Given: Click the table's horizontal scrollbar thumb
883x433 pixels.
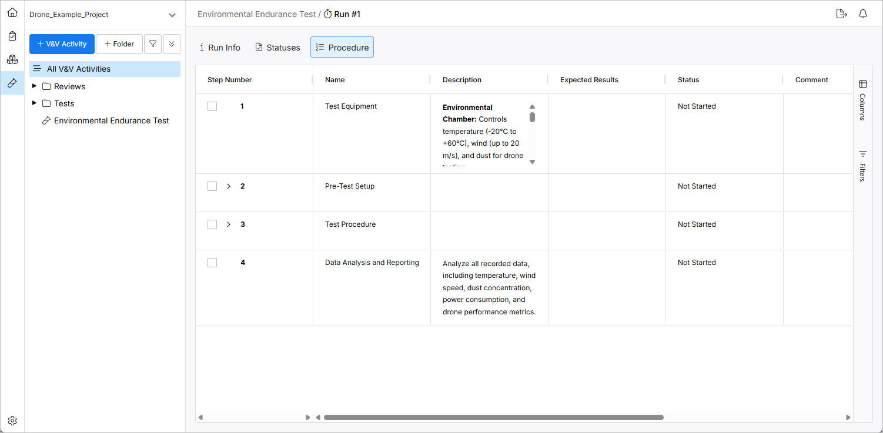Looking at the screenshot, I should point(493,418).
